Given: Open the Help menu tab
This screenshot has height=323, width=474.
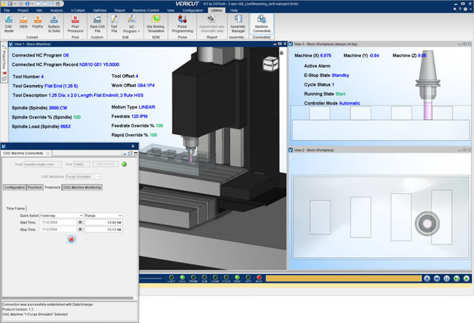Looking at the screenshot, I should click(x=234, y=11).
